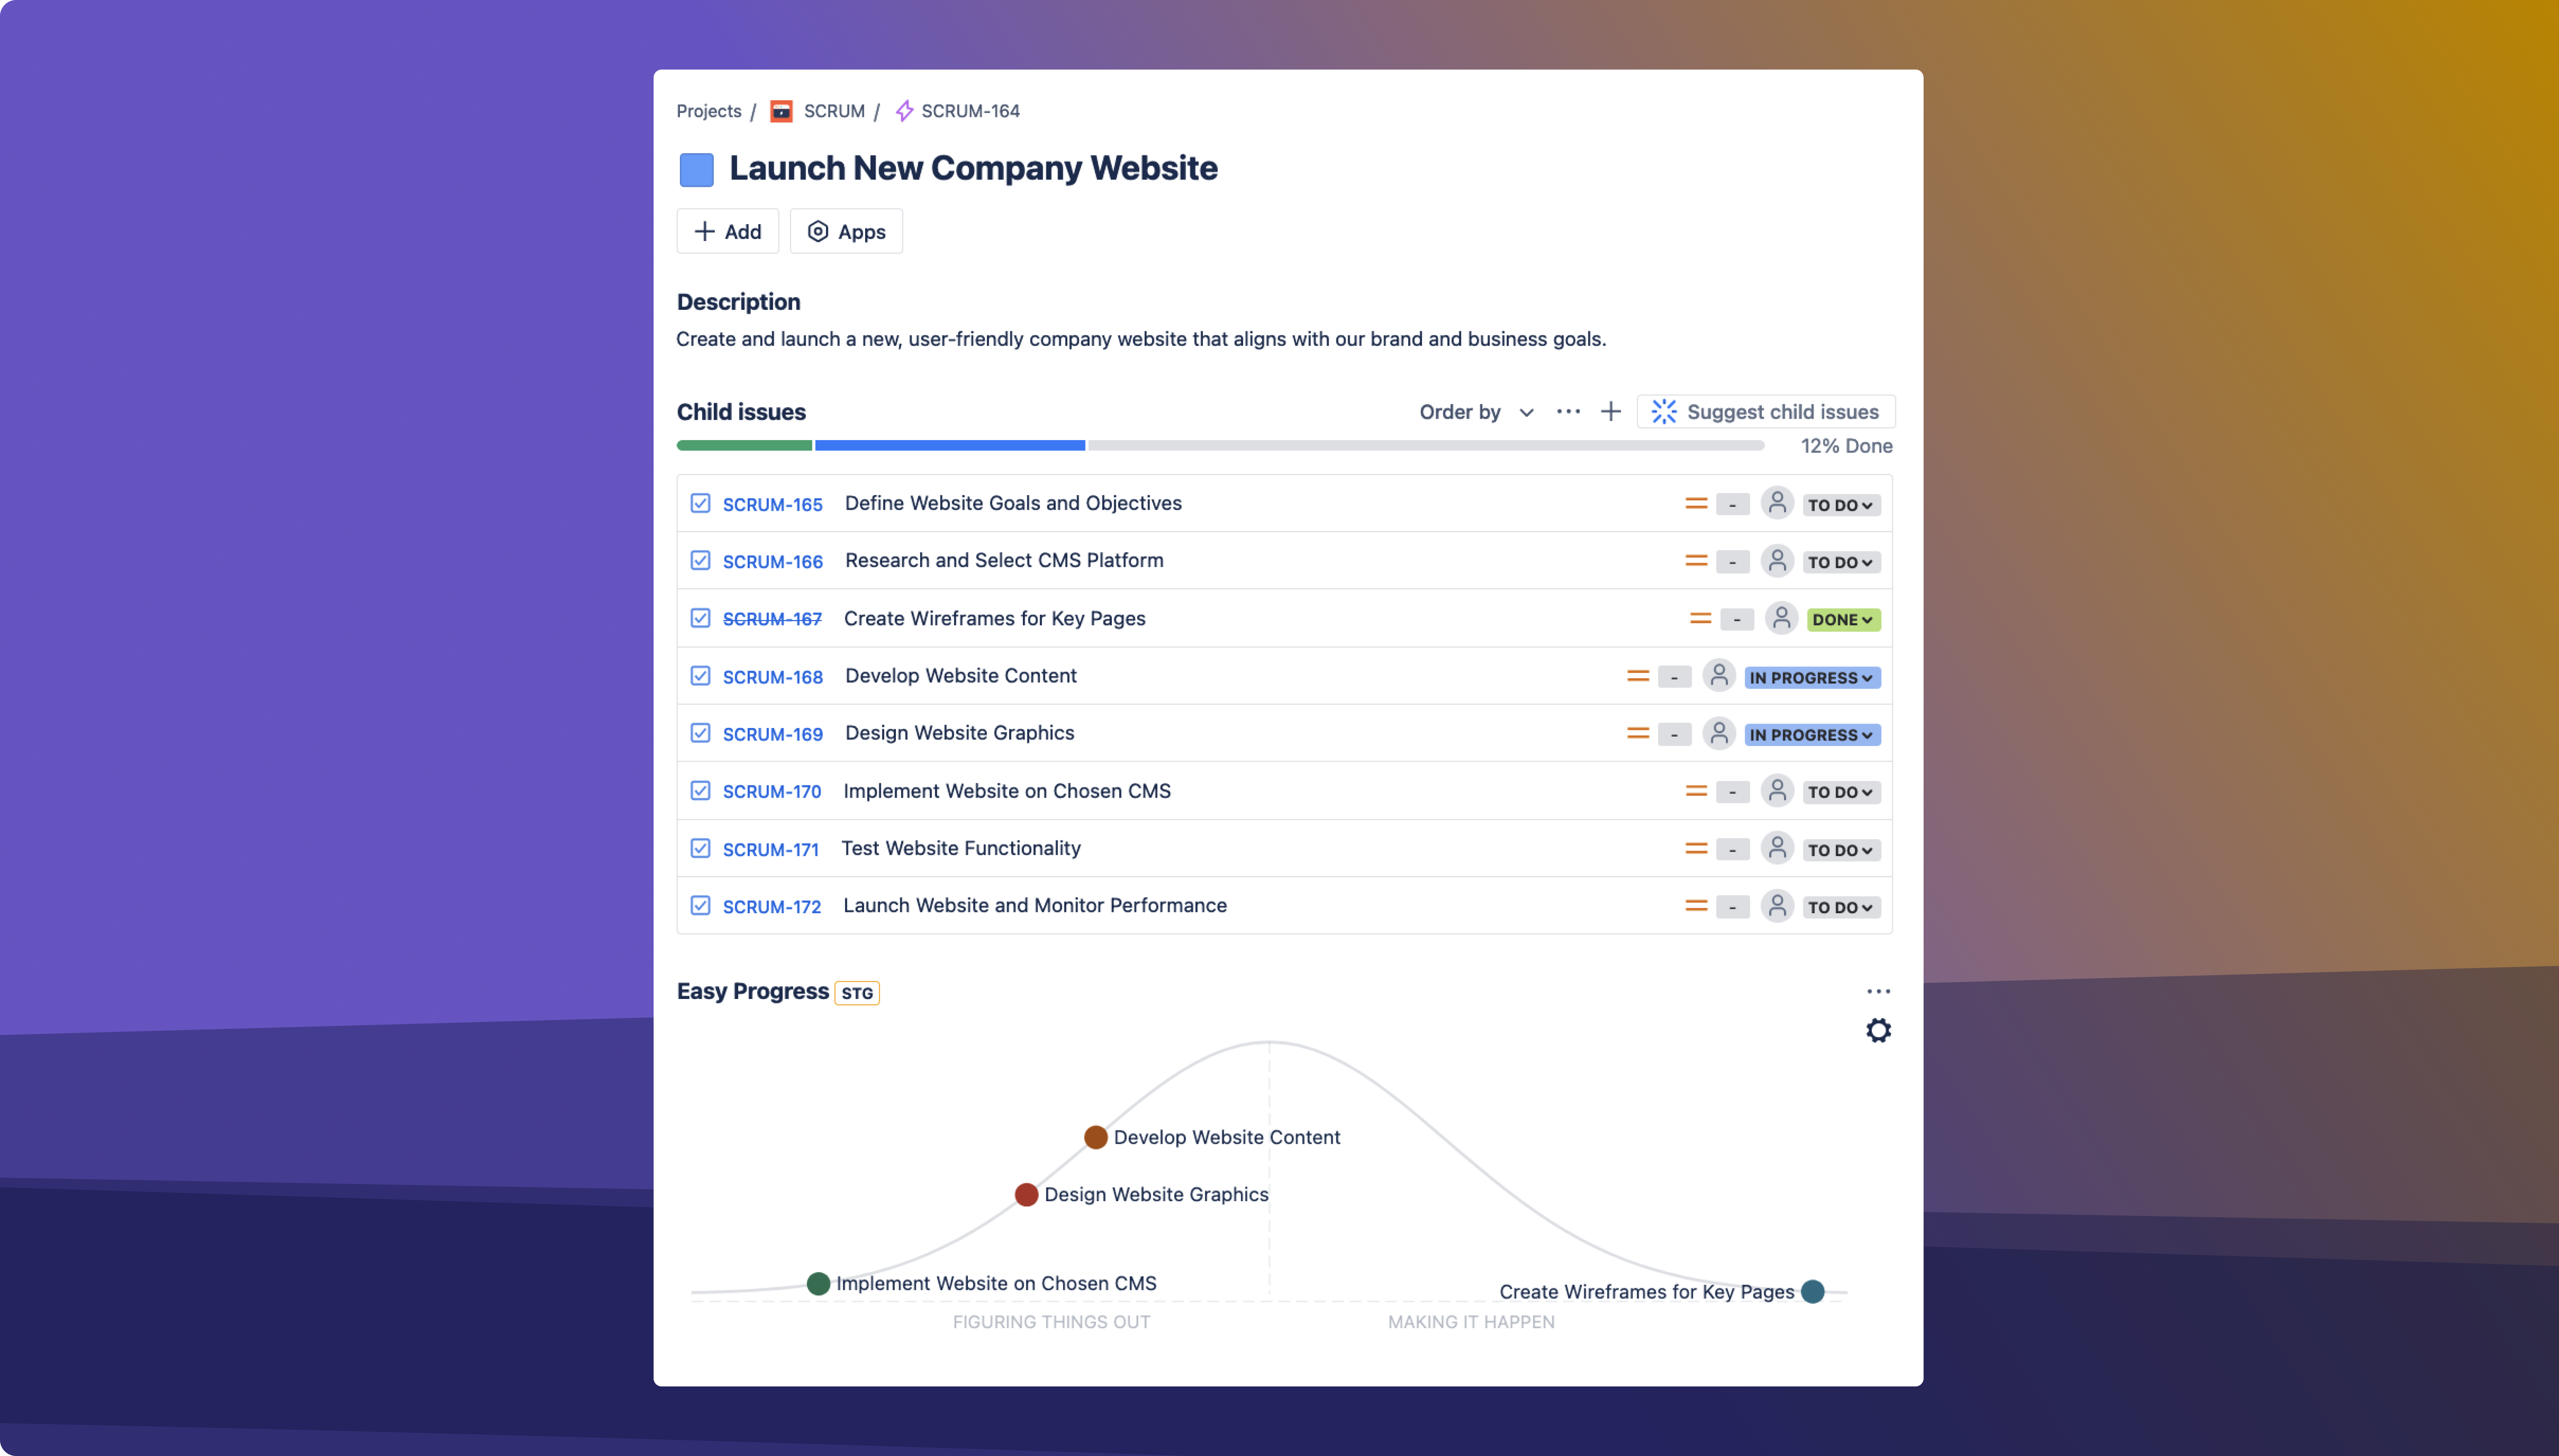
Task: Click the SCRUM project icon in breadcrumb
Action: (781, 111)
